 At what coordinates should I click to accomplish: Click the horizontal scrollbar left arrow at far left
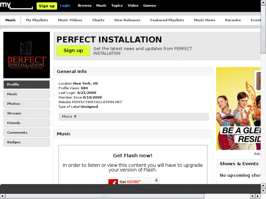click(x=3, y=196)
